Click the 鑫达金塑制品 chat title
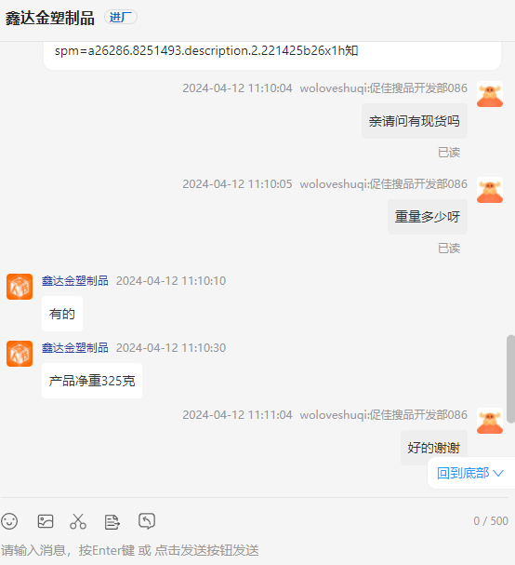This screenshot has width=515, height=565. point(49,18)
